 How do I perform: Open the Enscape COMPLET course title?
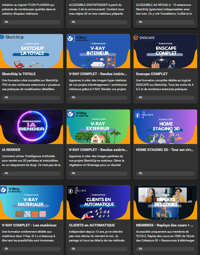(x=152, y=74)
